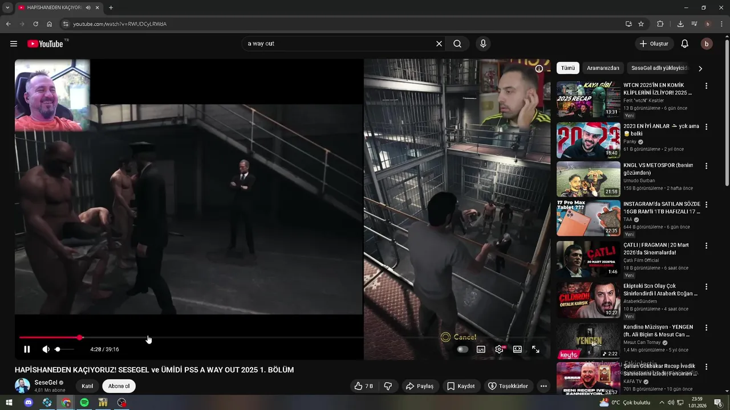Open tab search dropdown
The height and width of the screenshot is (410, 730).
7,7
